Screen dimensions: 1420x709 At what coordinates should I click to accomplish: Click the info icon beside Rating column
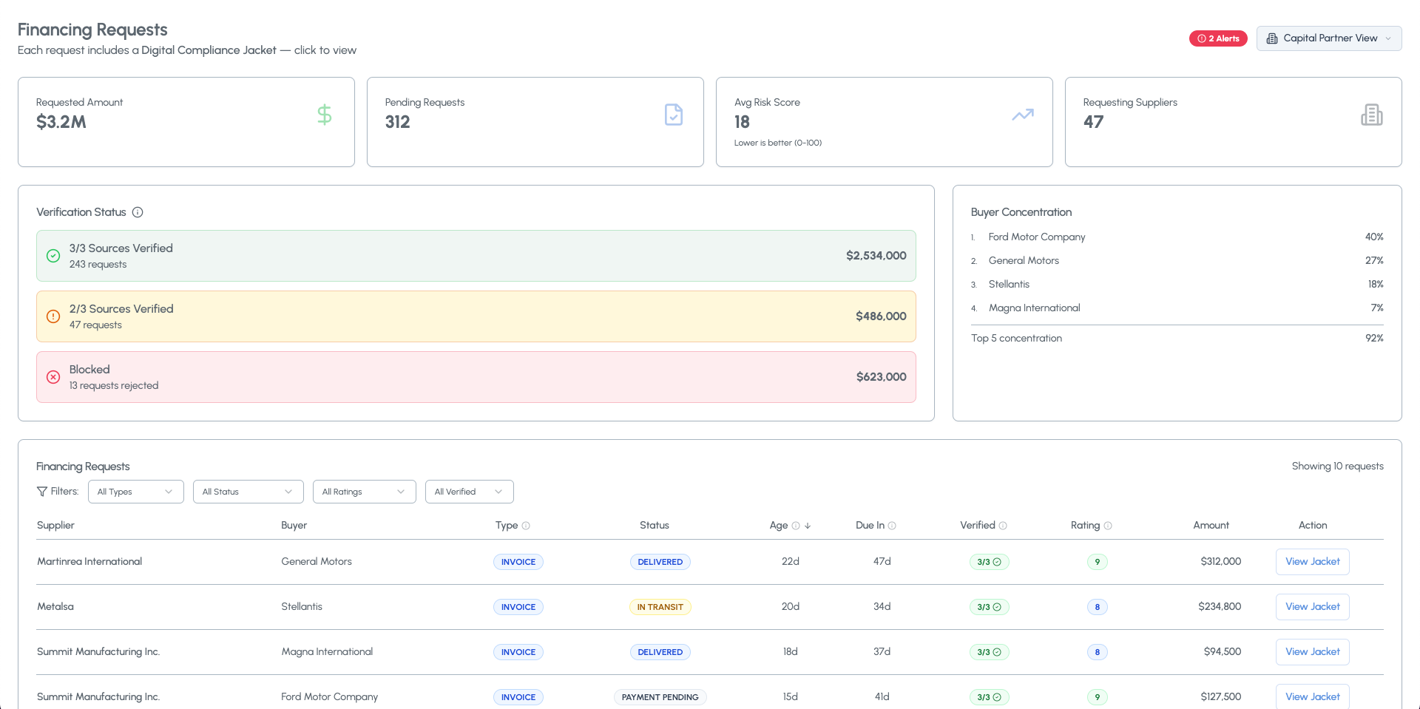(x=1108, y=526)
